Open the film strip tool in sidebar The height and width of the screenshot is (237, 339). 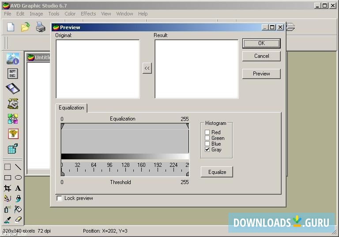click(13, 88)
